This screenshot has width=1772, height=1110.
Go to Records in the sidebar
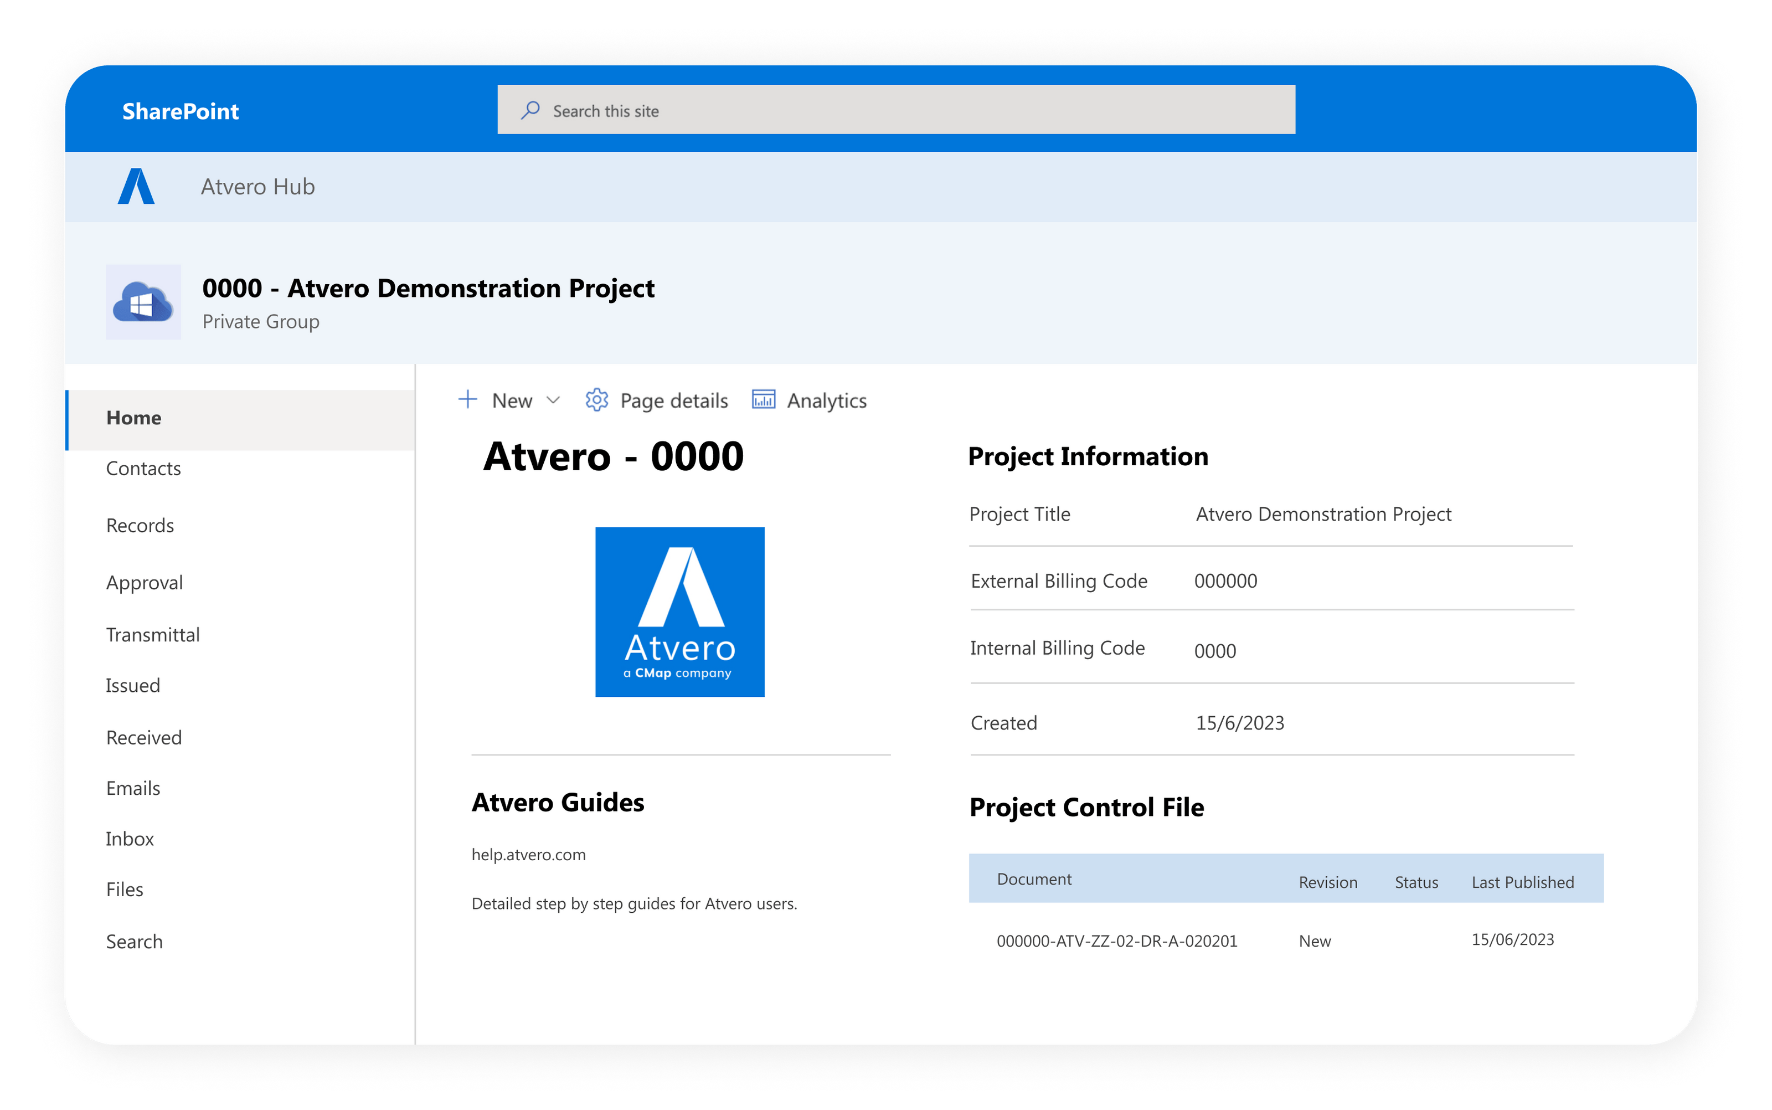(x=140, y=526)
